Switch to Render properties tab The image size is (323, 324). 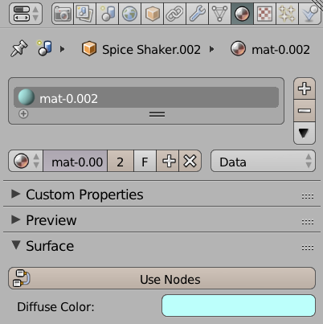[62, 14]
